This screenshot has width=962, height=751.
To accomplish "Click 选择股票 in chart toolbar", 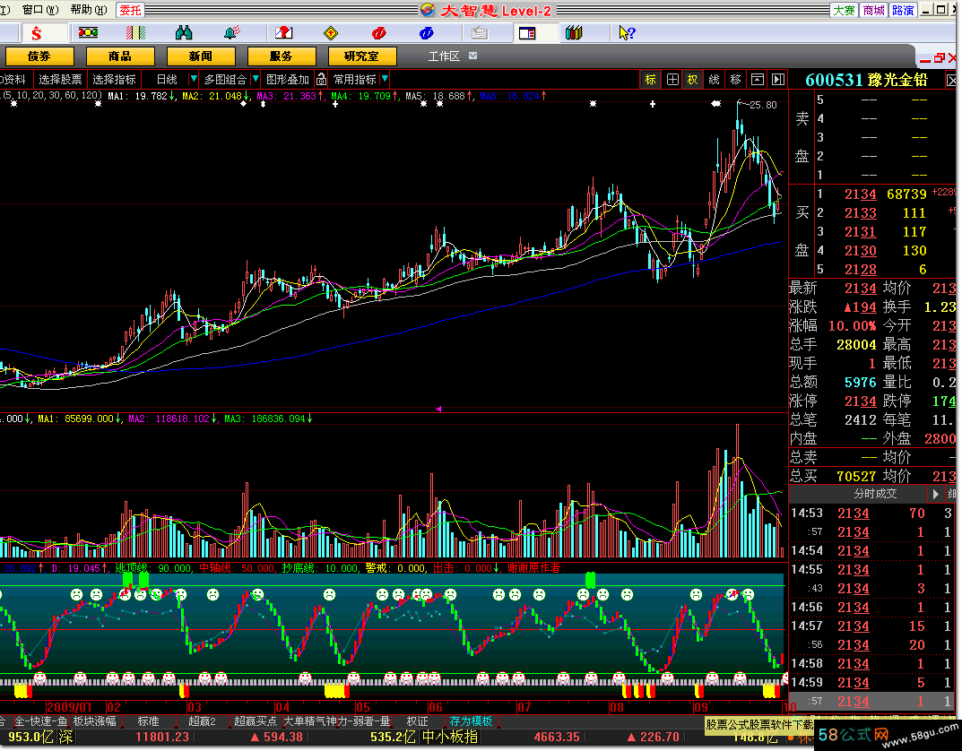I will [x=60, y=80].
